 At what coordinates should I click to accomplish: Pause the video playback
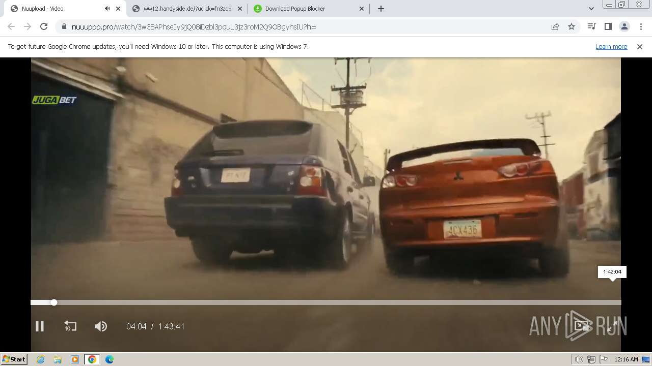(x=40, y=326)
